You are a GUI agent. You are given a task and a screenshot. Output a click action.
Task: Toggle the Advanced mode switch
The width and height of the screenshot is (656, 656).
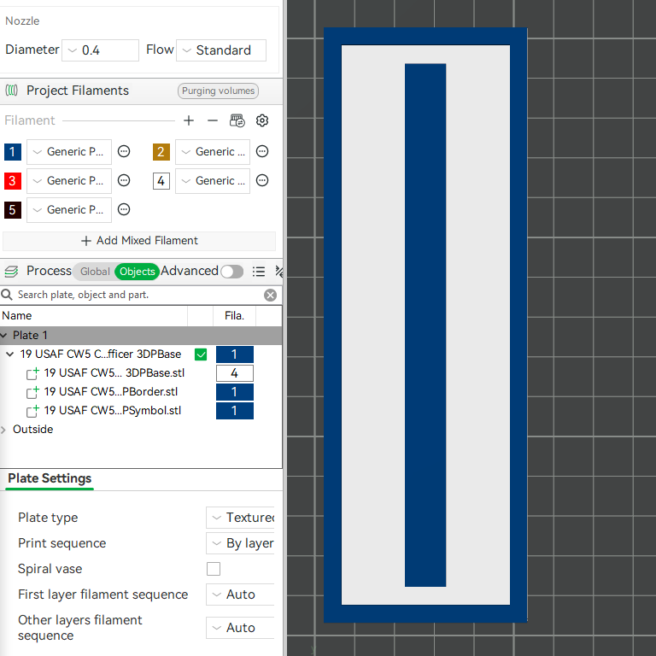[232, 272]
